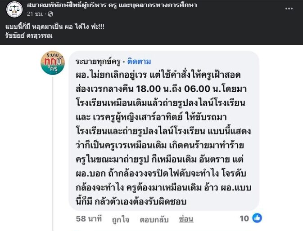Open the post's 21 ชม. timestamp
The width and height of the screenshot is (303, 231).
35,14
